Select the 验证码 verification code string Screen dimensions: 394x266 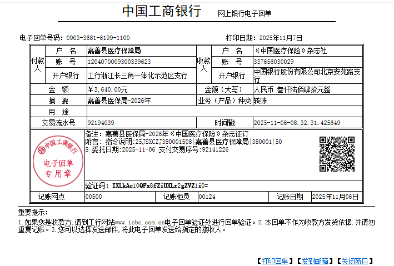160,185
